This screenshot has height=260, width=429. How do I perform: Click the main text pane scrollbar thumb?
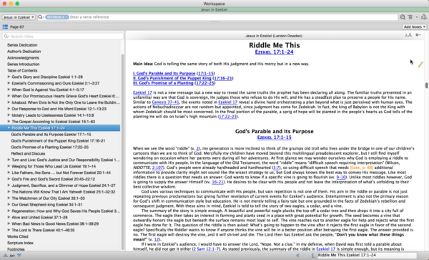click(426, 85)
